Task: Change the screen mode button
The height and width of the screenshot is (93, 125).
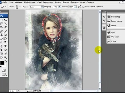Action: 4,74
